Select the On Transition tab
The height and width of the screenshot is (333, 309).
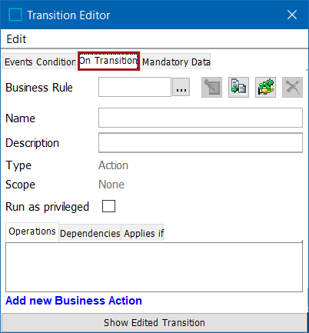click(x=108, y=61)
